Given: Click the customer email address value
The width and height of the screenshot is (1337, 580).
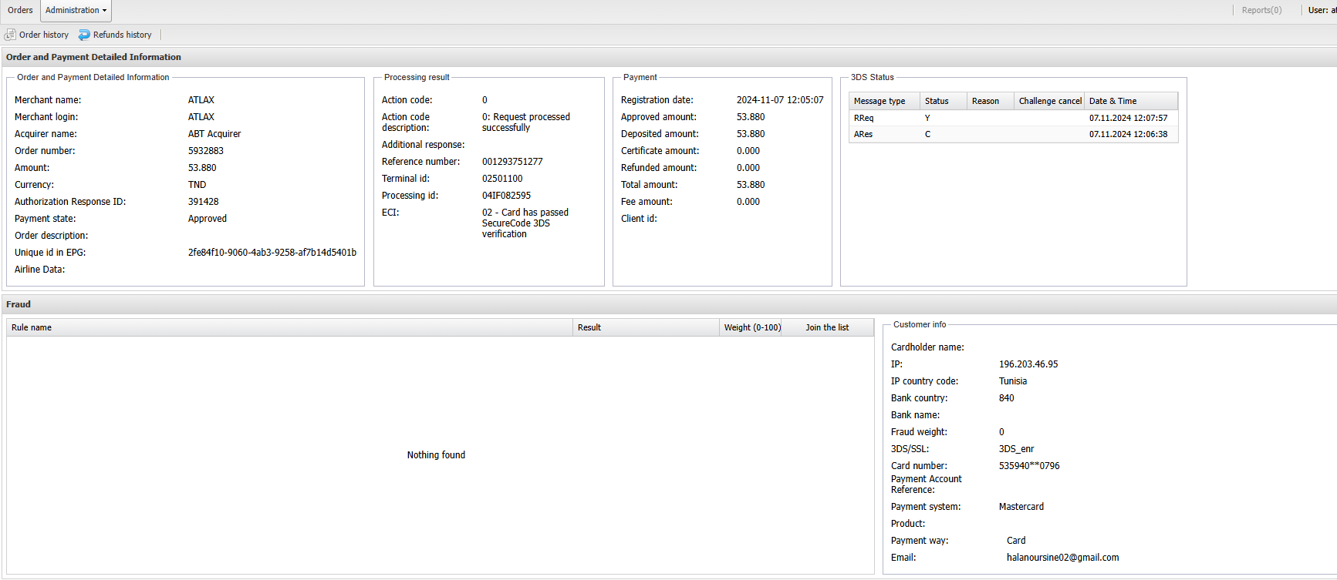Looking at the screenshot, I should pos(1062,558).
